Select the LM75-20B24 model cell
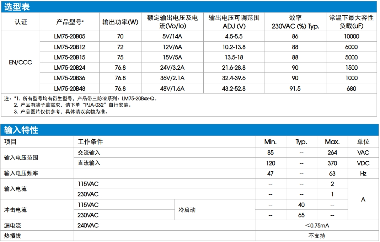This screenshot has width=380, height=242. coord(70,68)
